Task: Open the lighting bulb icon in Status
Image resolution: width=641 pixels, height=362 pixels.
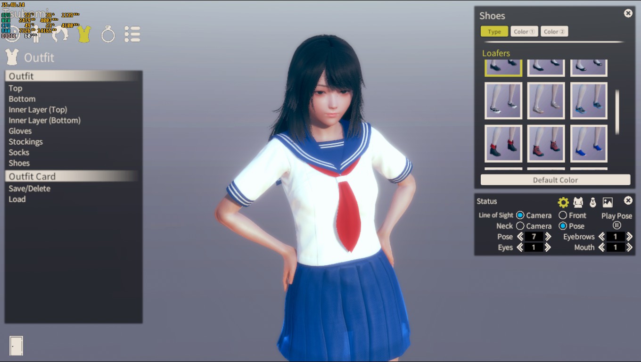Action: (x=593, y=202)
